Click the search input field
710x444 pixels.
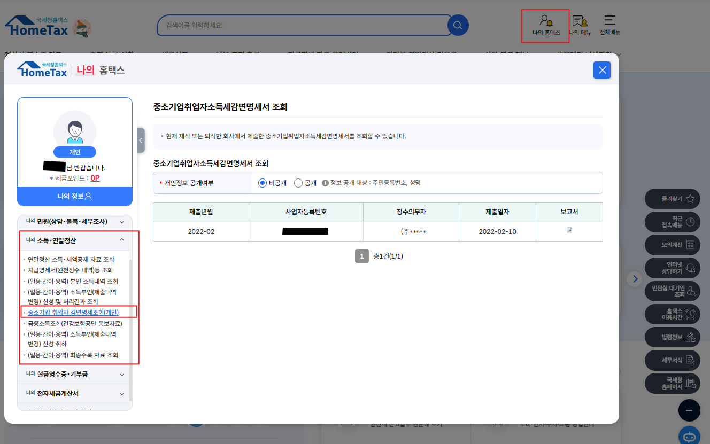pyautogui.click(x=302, y=25)
